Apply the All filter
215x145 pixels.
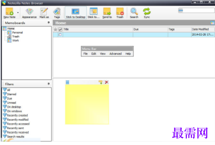7,90
